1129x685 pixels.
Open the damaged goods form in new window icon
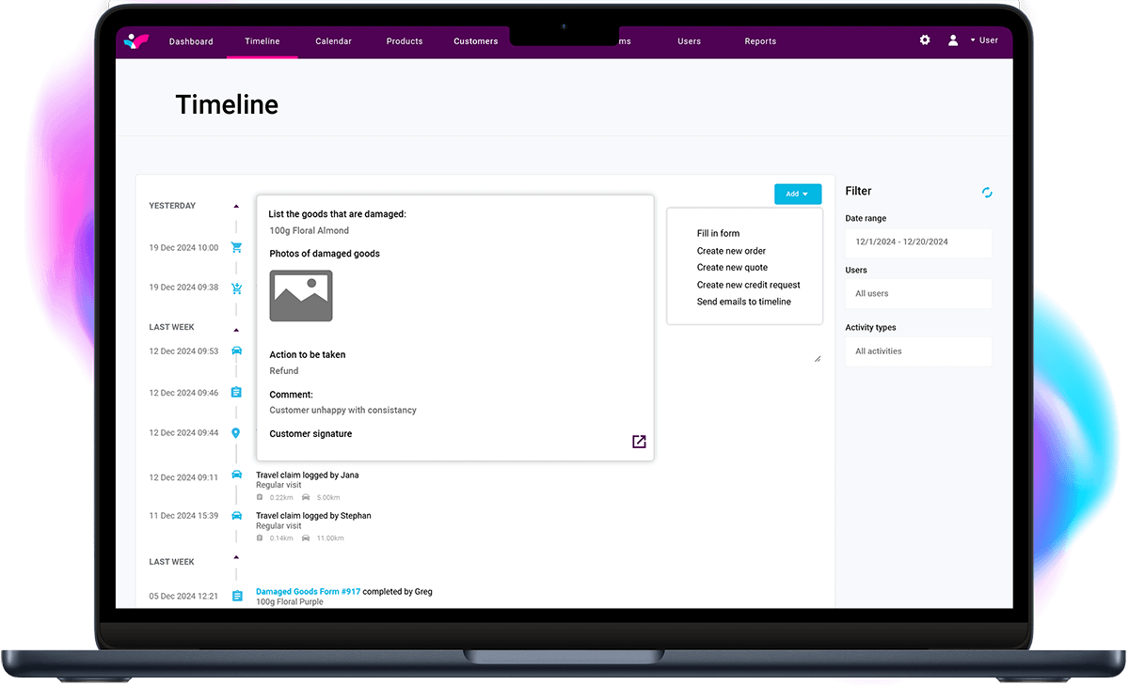click(x=639, y=441)
